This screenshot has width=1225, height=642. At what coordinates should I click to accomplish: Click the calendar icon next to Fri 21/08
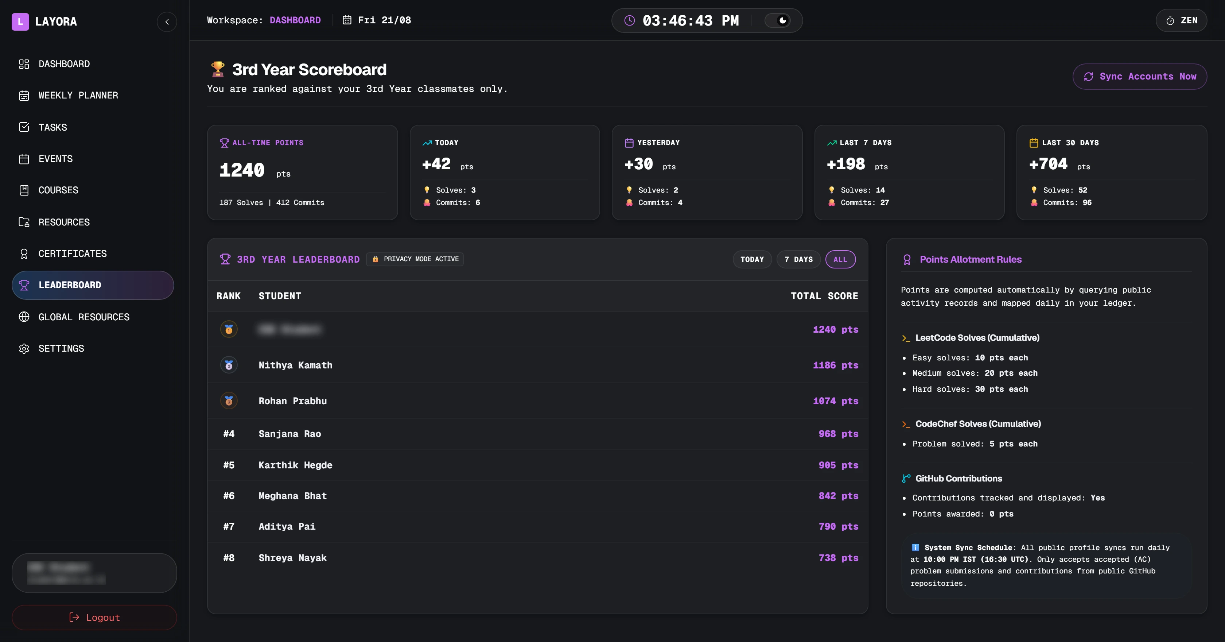(347, 20)
